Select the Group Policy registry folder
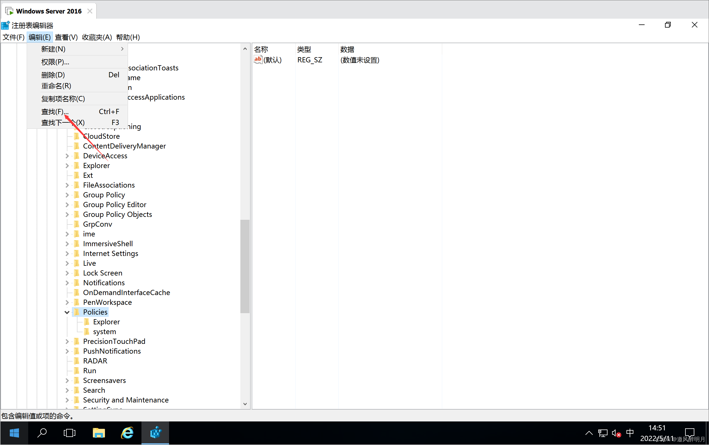 pos(105,195)
